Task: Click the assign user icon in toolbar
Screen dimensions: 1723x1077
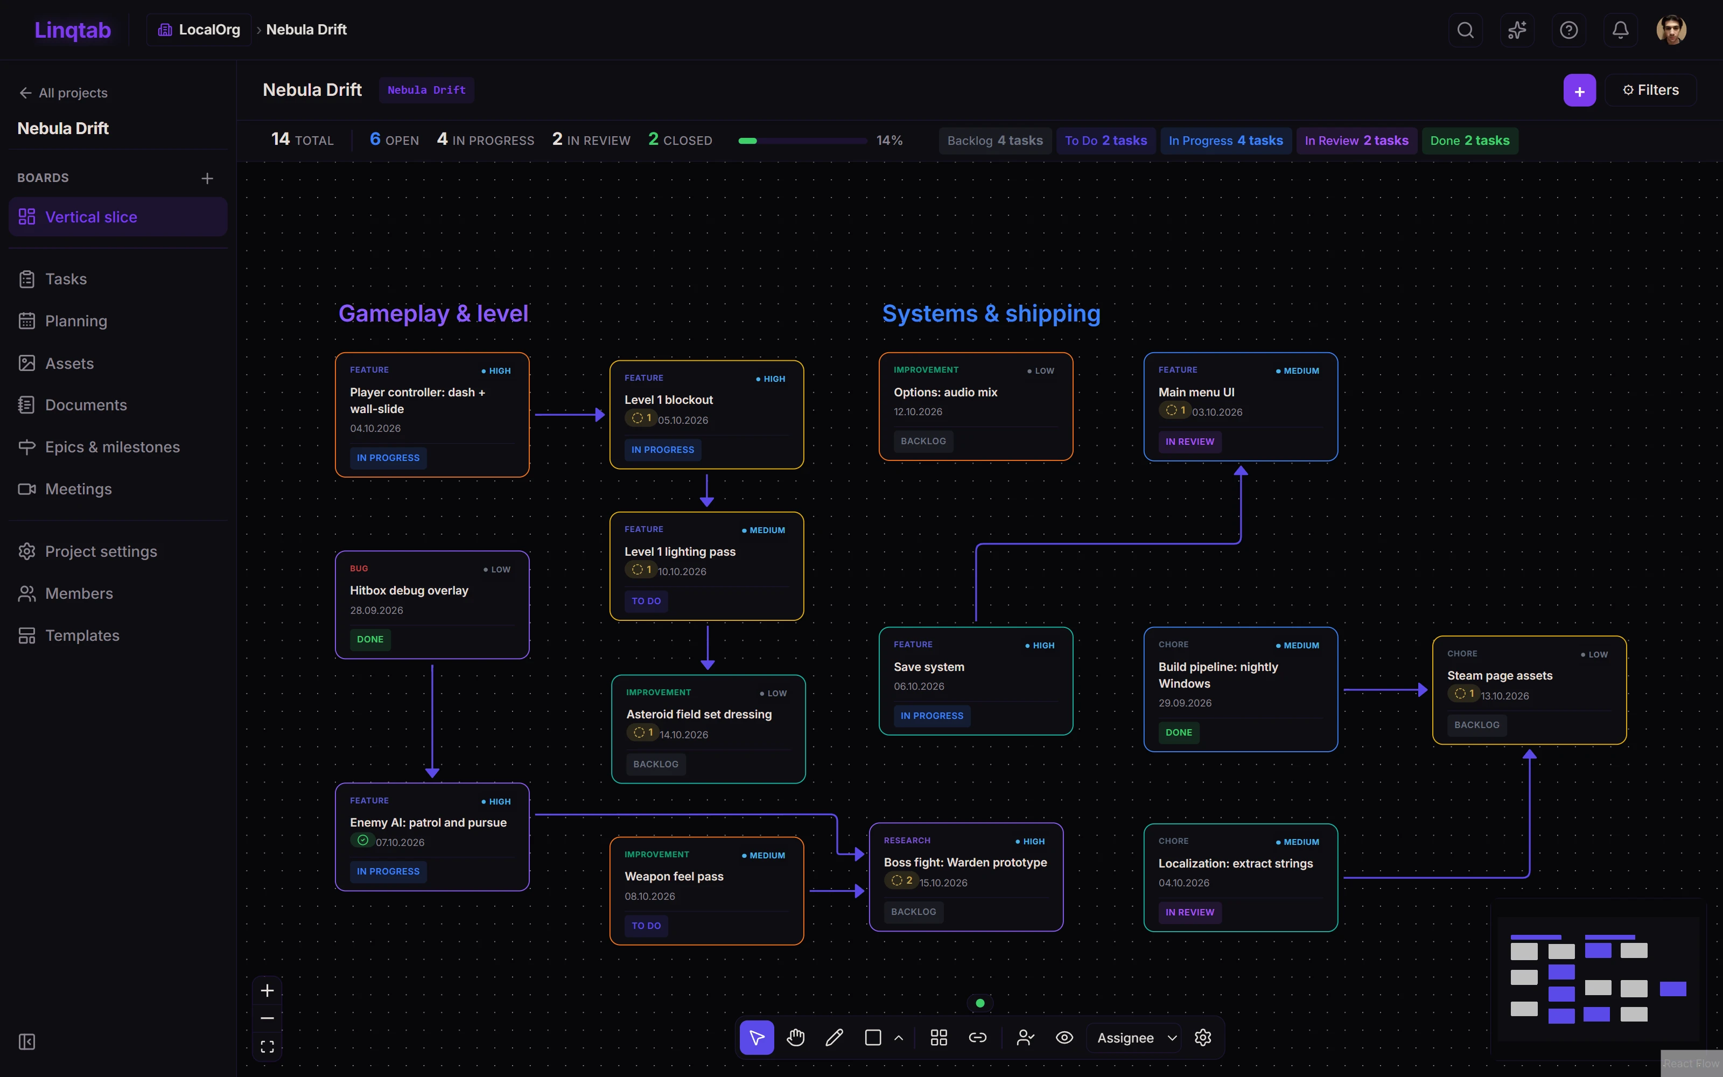Action: pos(1025,1038)
